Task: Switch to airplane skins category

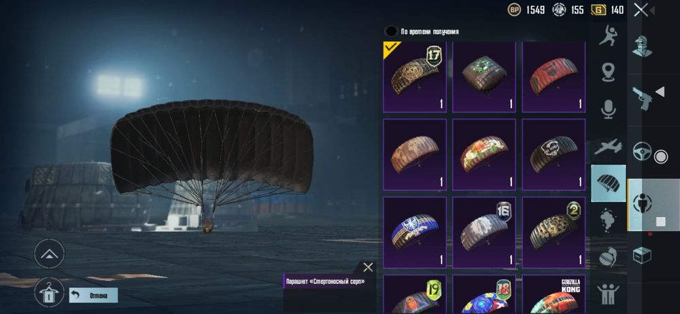Action: pyautogui.click(x=609, y=147)
